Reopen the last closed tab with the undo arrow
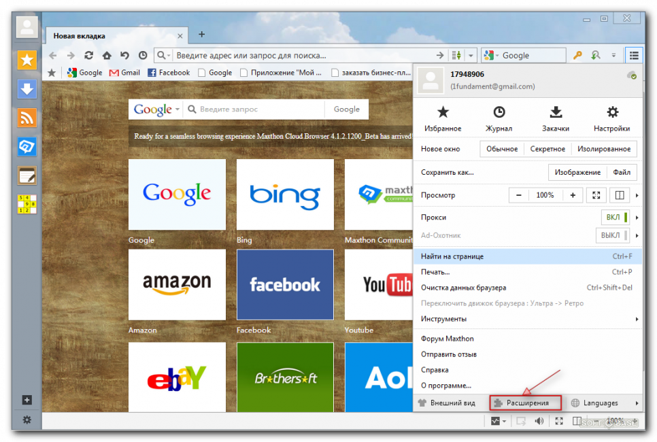 coord(125,55)
